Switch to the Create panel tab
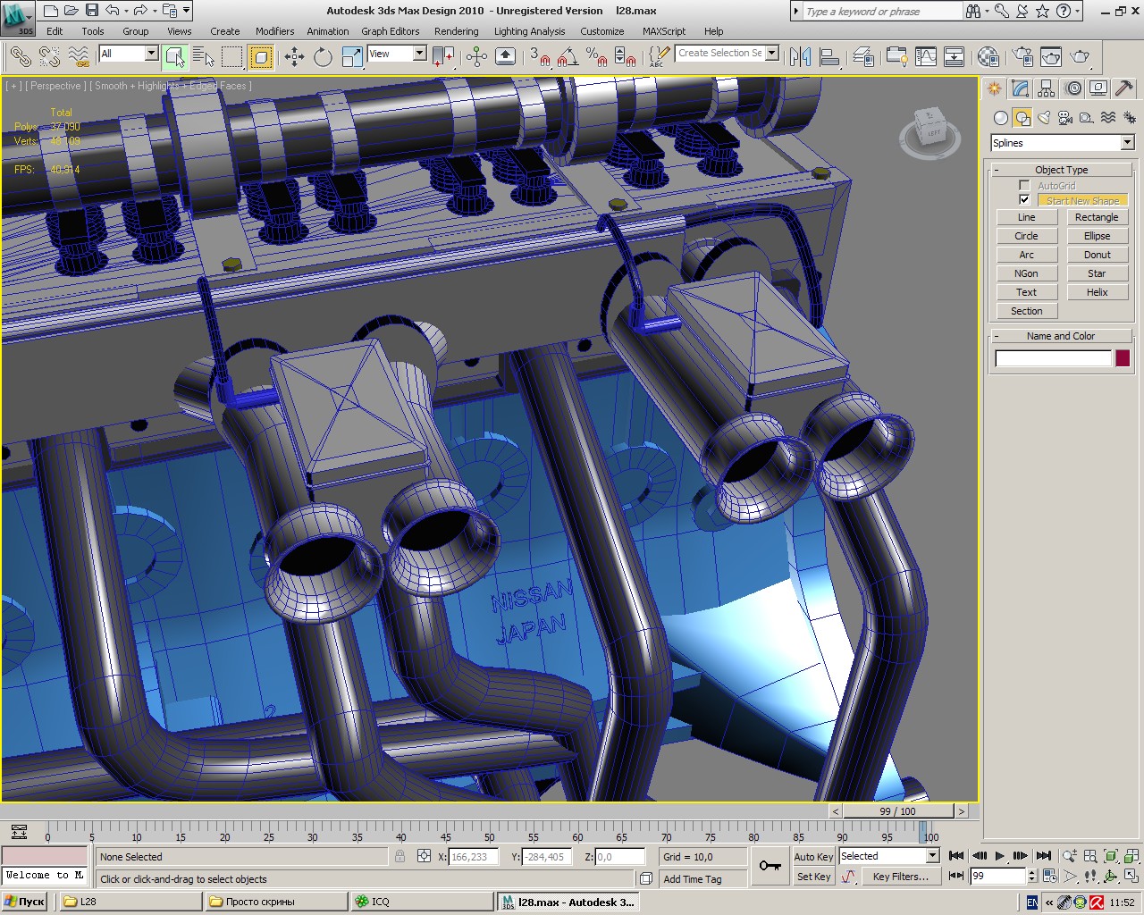This screenshot has width=1144, height=915. click(994, 88)
